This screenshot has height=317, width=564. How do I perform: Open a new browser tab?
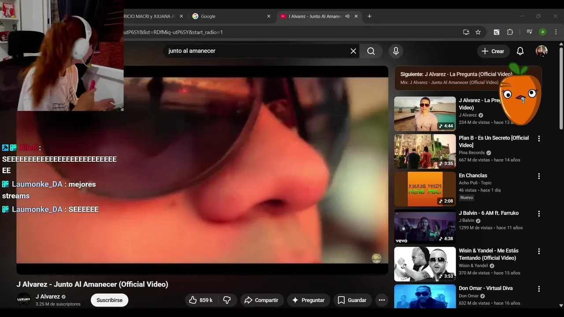click(x=369, y=16)
